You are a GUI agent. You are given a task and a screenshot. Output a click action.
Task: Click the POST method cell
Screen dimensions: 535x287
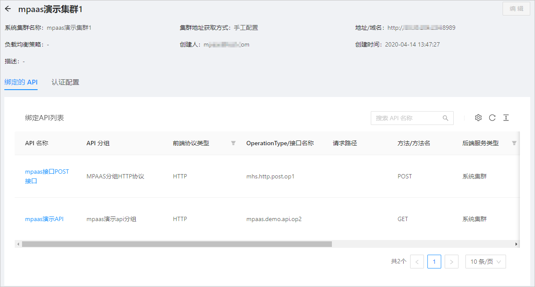[405, 176]
